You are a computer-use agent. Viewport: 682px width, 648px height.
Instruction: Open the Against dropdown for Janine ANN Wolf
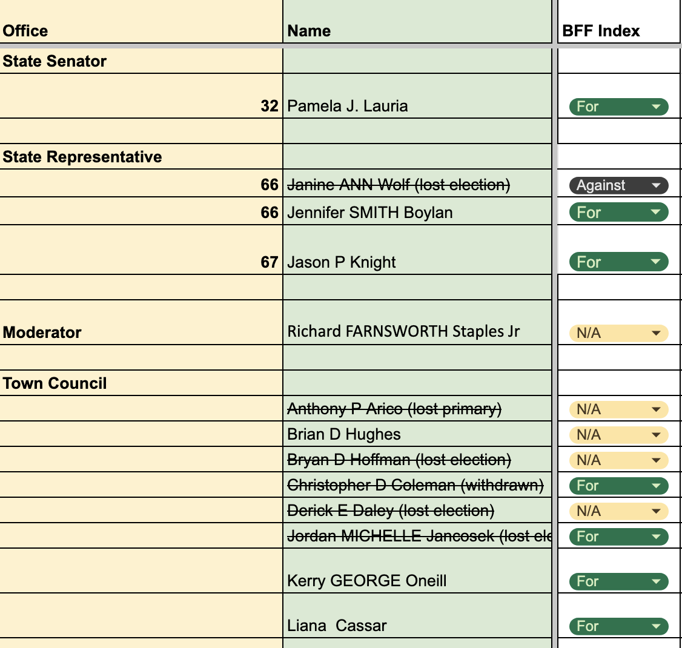tap(618, 185)
